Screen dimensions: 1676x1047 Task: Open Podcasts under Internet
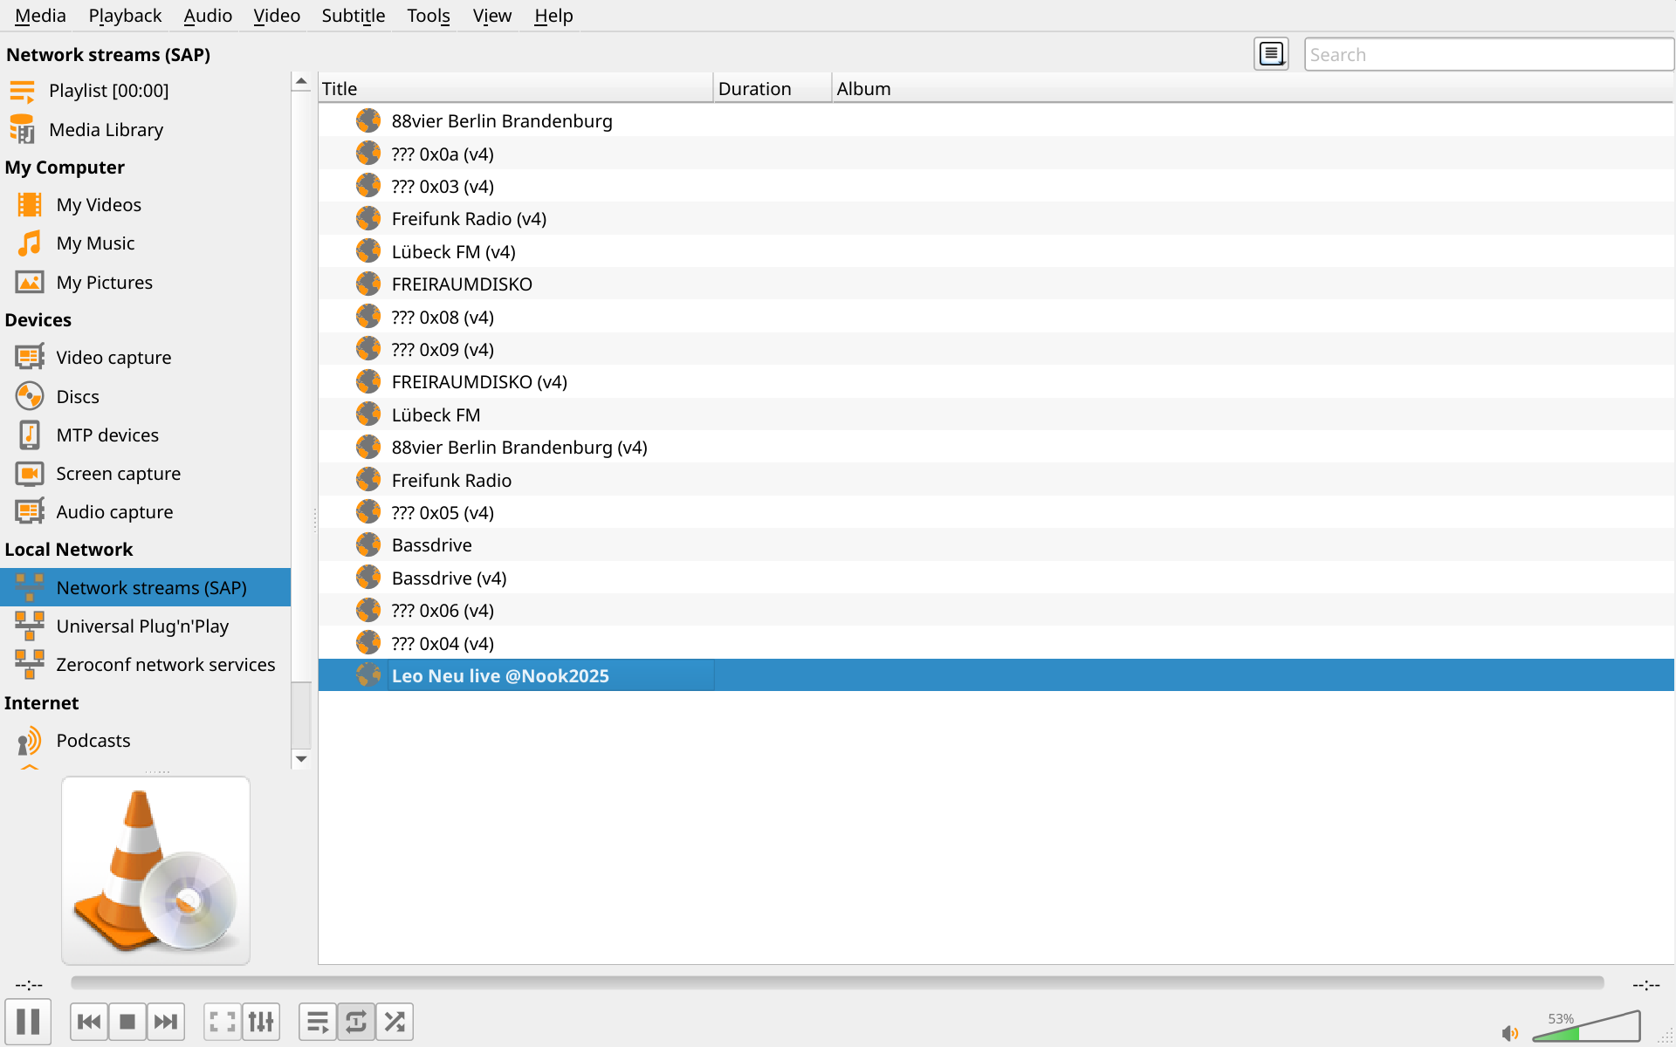[93, 741]
